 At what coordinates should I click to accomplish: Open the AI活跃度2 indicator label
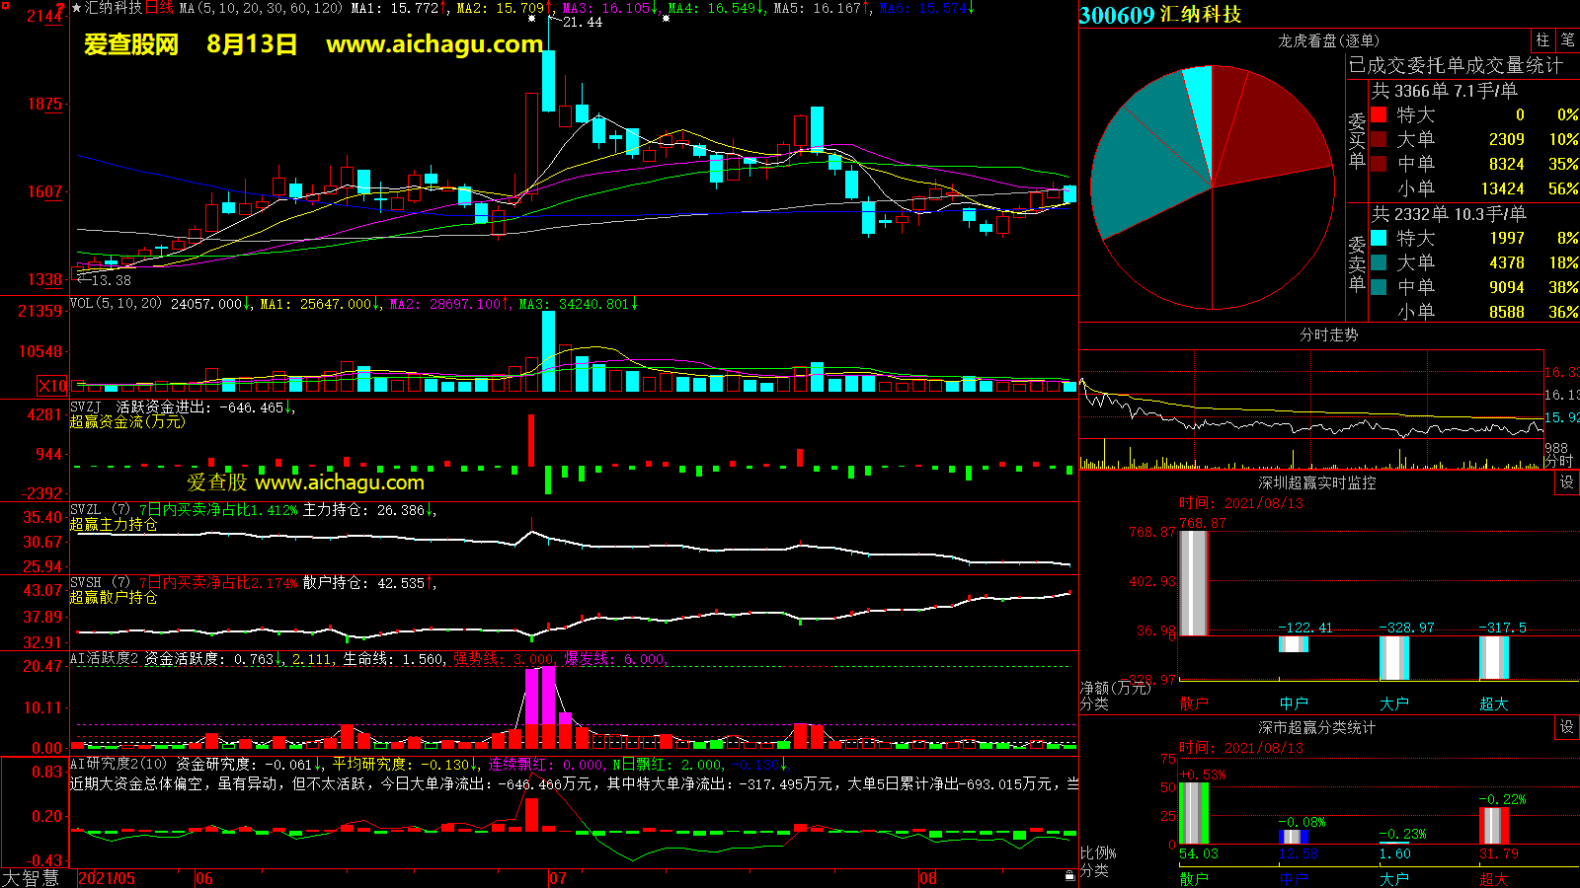pyautogui.click(x=105, y=658)
